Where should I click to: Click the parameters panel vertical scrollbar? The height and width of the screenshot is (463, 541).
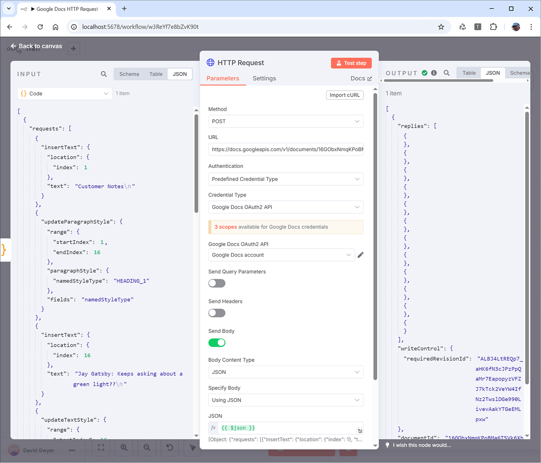(375, 236)
